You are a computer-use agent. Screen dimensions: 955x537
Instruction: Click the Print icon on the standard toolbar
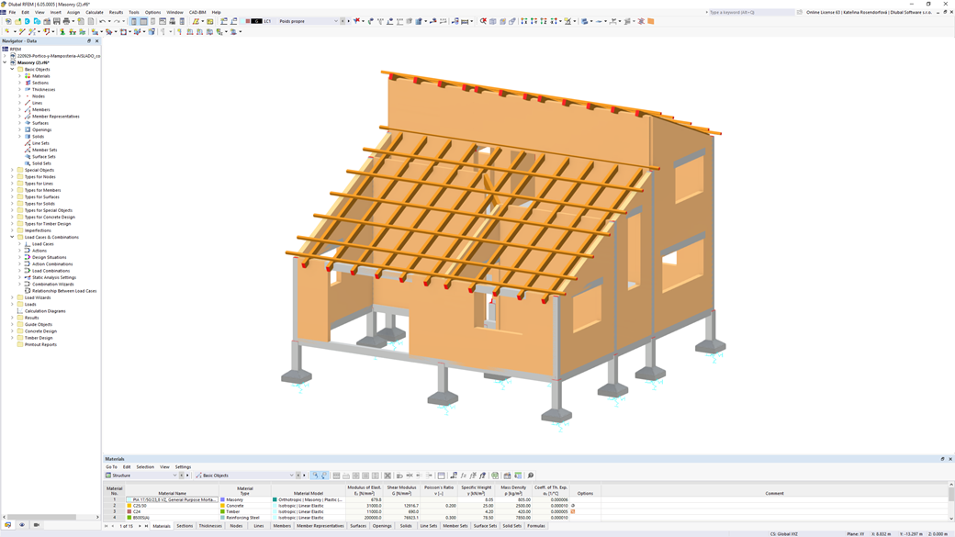tap(67, 20)
